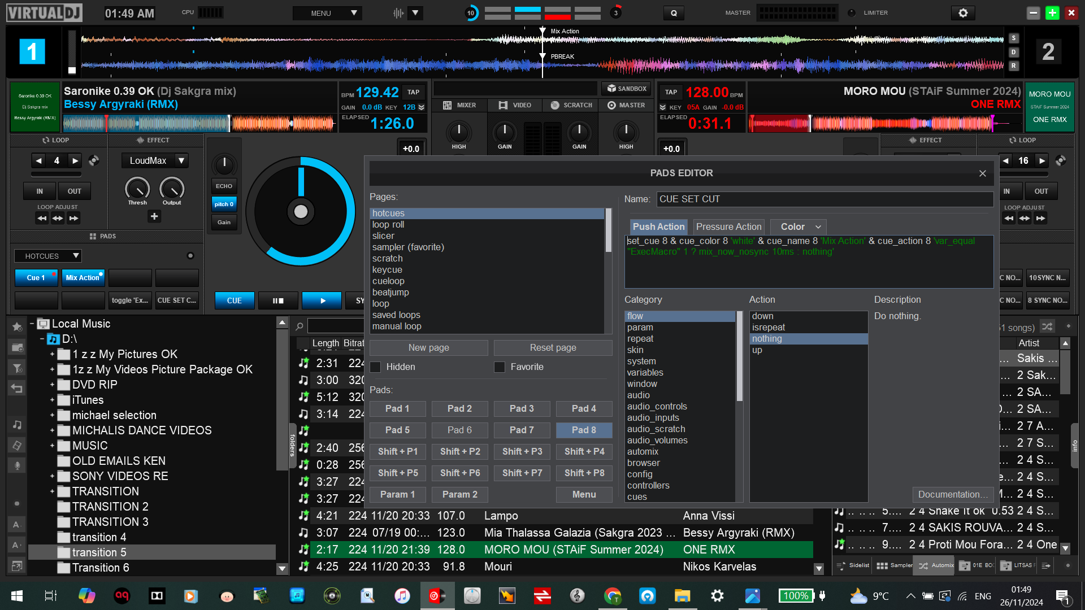The height and width of the screenshot is (610, 1085).
Task: Add a favorite folder in browser sidebar
Action: click(17, 327)
